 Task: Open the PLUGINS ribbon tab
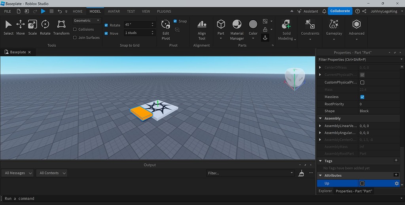click(164, 11)
